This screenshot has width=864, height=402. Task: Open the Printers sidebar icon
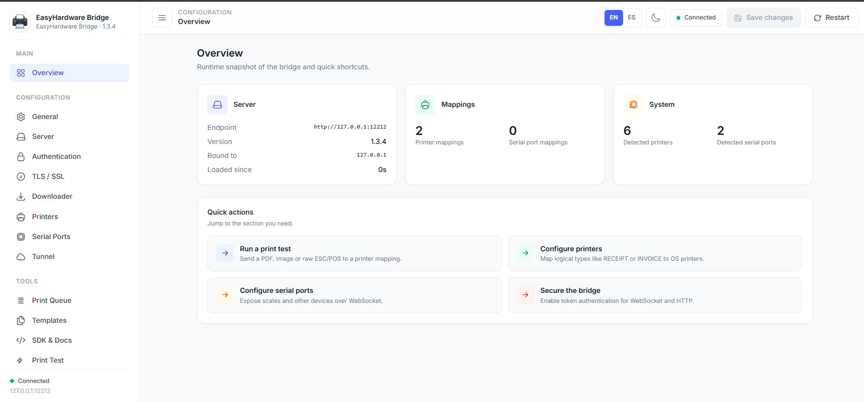tap(21, 217)
